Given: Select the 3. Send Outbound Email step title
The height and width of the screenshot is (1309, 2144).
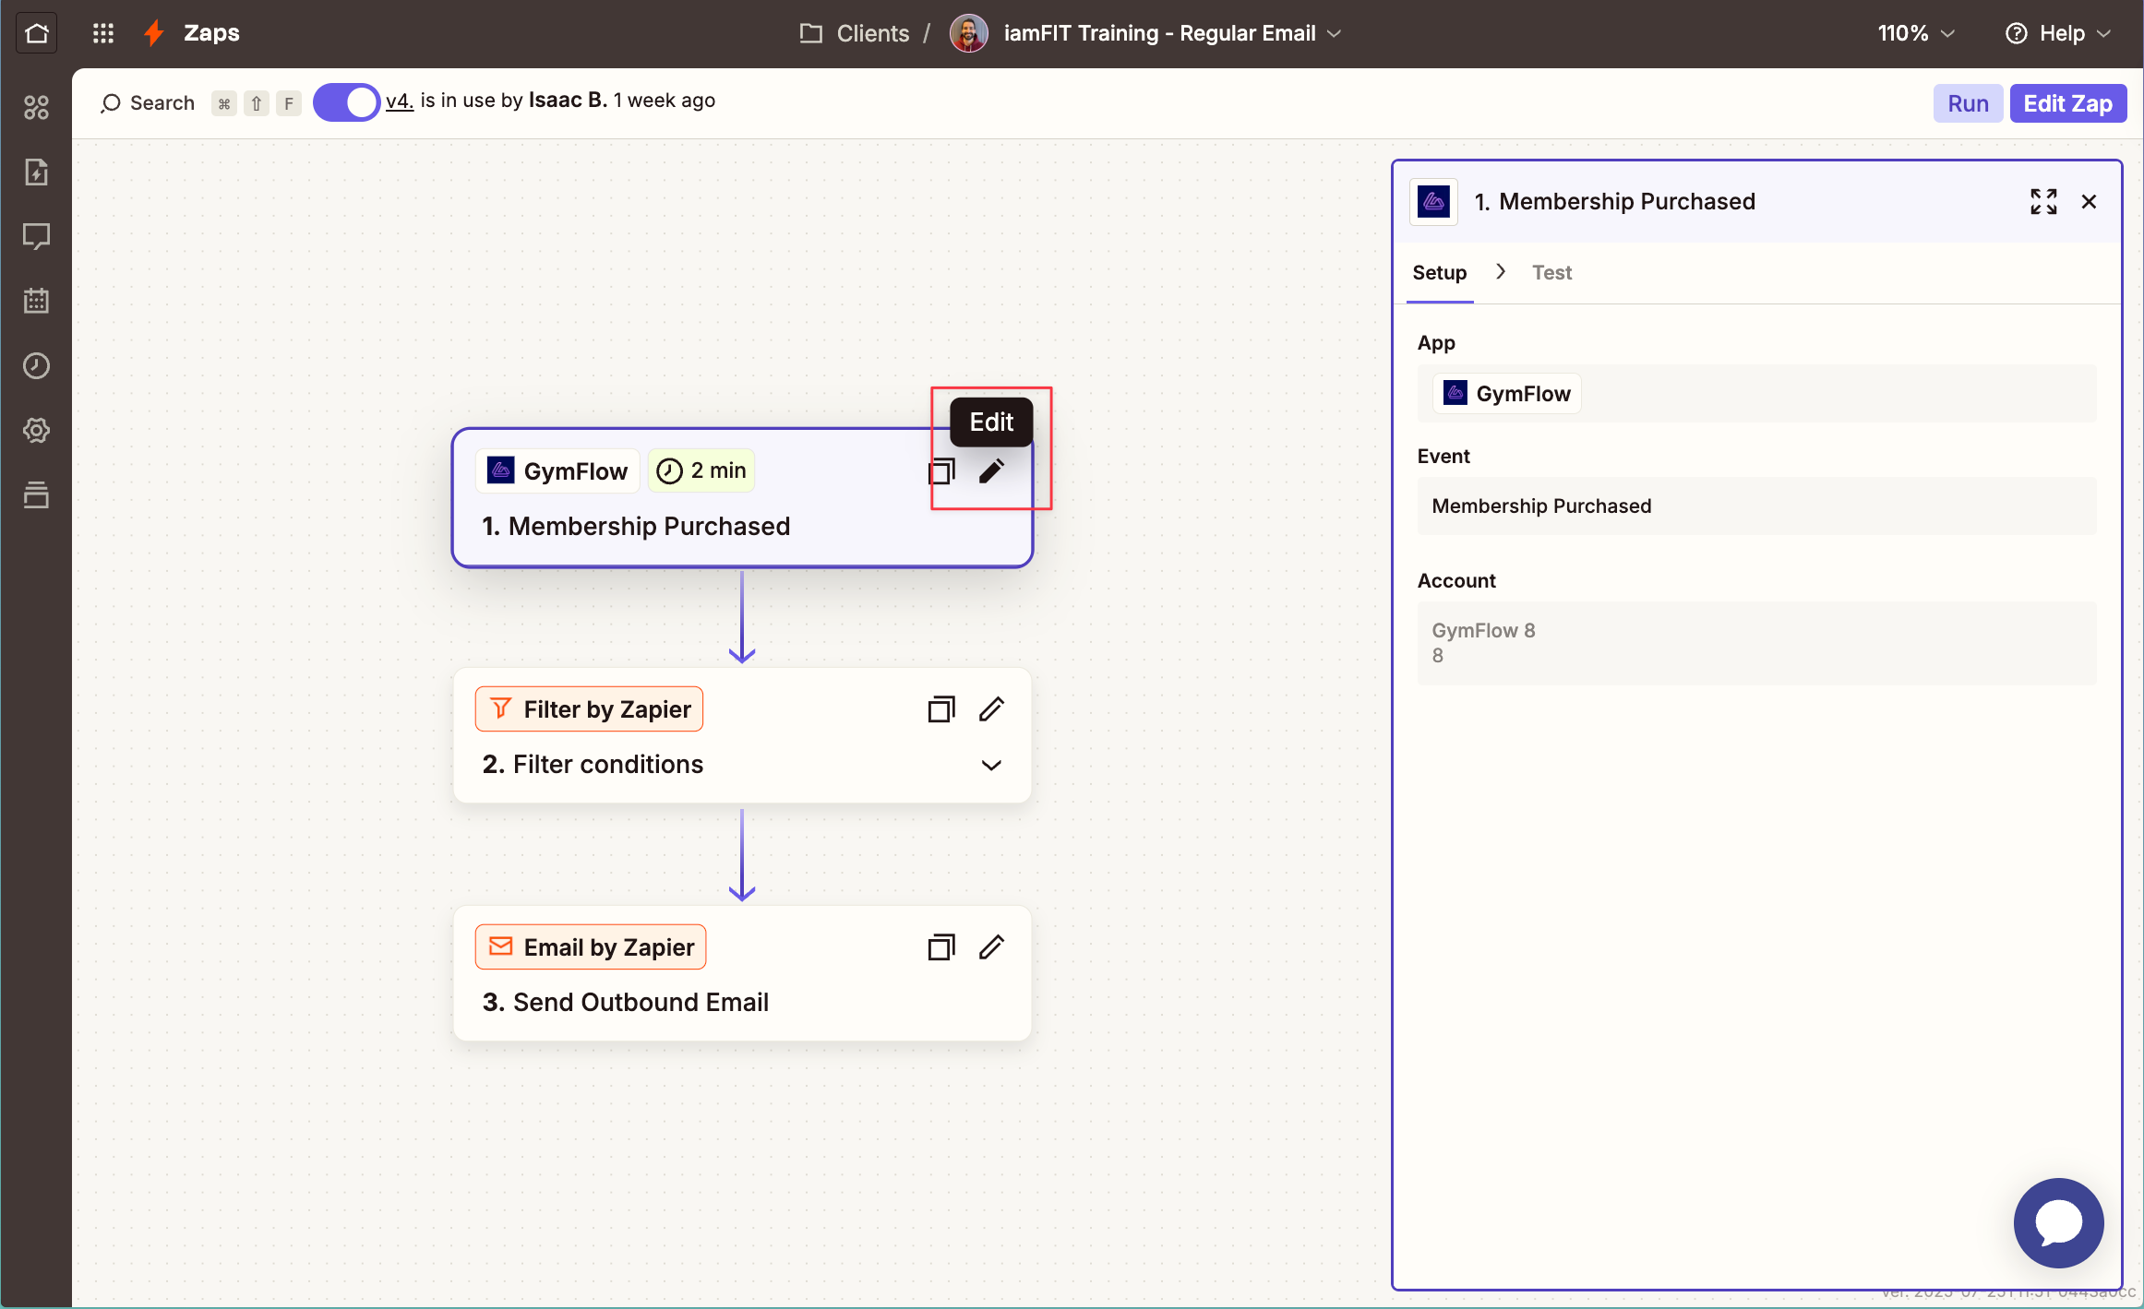Looking at the screenshot, I should coord(625,1002).
